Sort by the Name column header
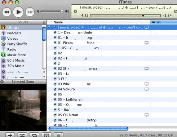 [x=101, y=22]
